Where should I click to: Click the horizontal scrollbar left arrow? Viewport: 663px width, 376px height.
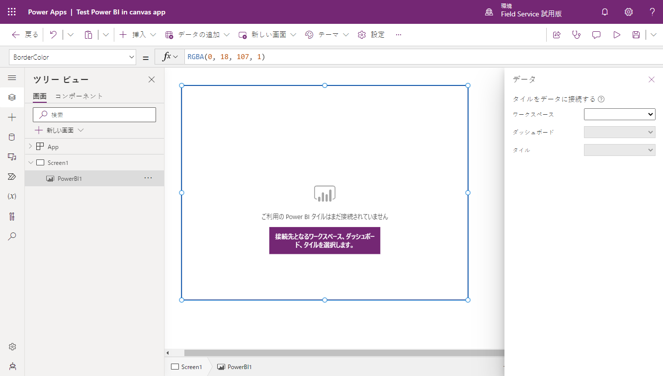pos(167,353)
